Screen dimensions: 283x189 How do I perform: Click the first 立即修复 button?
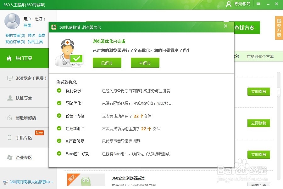pyautogui.click(x=259, y=92)
